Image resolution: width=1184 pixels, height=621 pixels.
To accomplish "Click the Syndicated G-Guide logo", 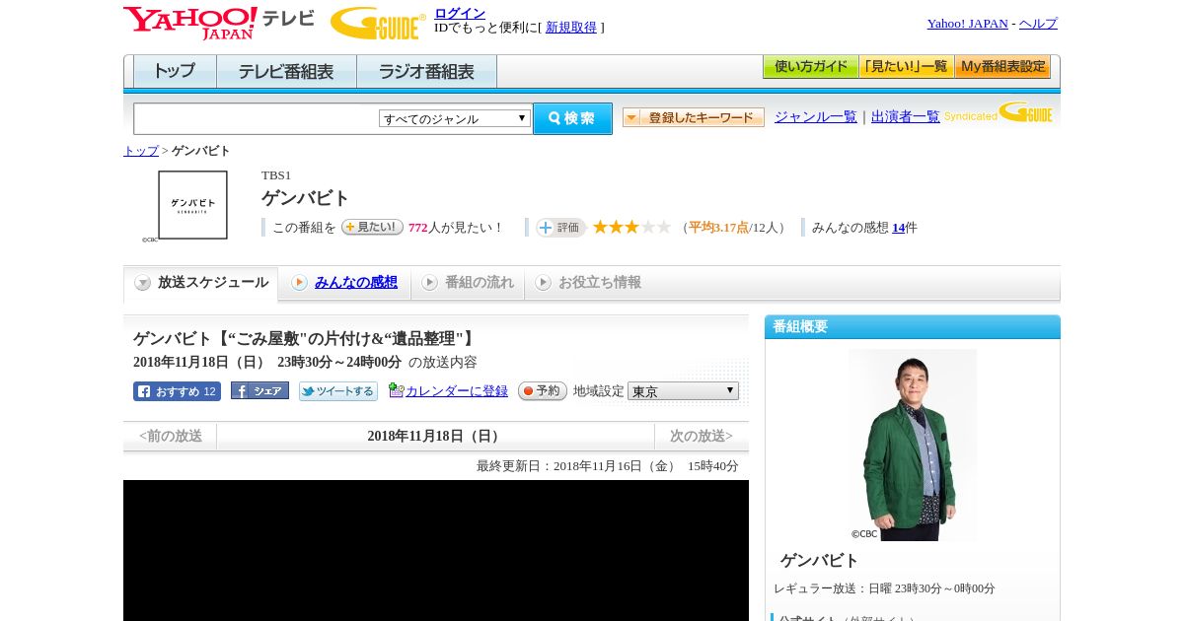I will point(999,112).
